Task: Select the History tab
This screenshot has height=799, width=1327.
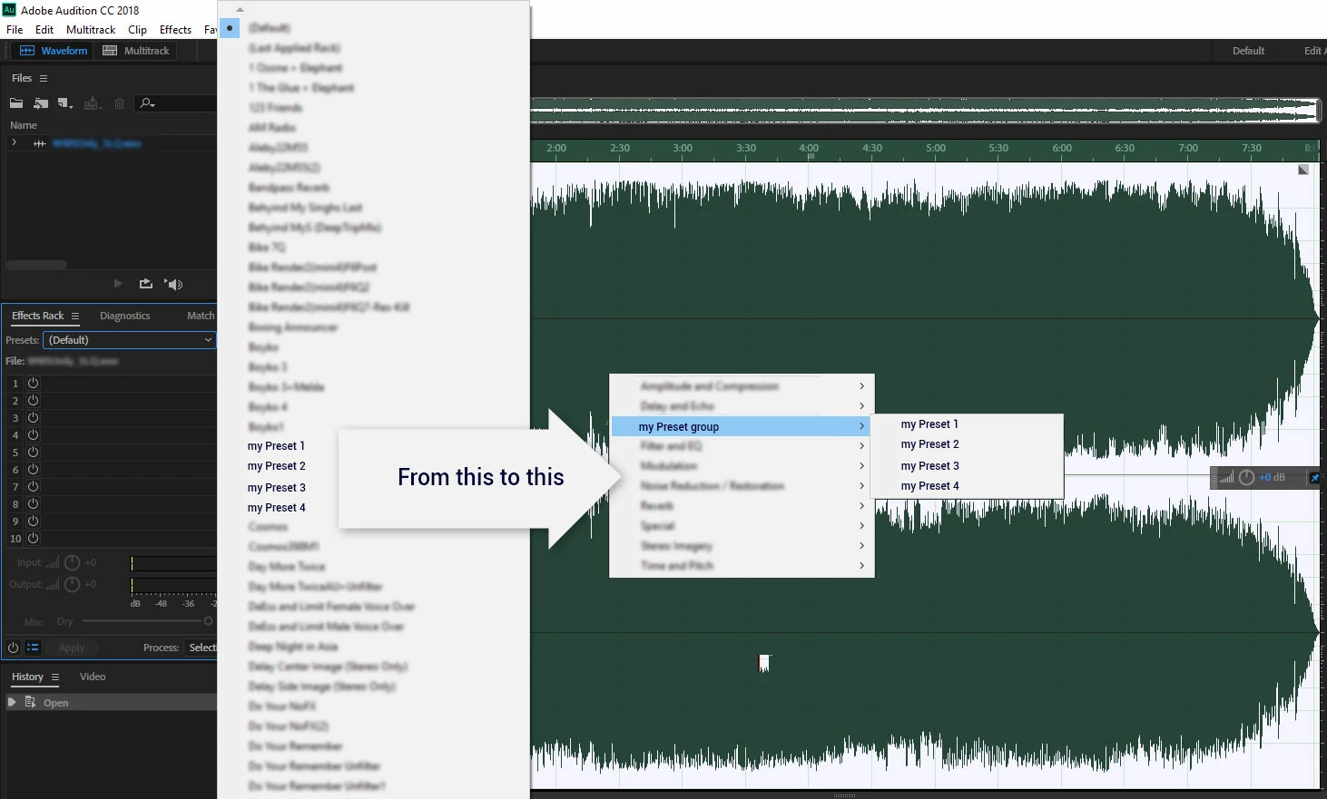Action: [x=27, y=677]
